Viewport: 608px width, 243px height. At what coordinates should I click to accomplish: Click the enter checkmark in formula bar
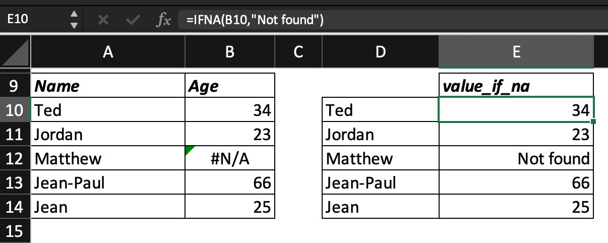point(133,20)
